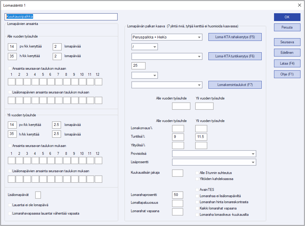Click the OK button
The width and height of the screenshot is (305, 226).
(x=287, y=17)
